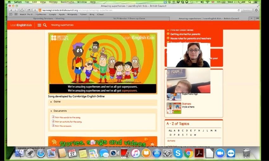Open the Notes app in dock
The image size is (269, 161).
83,153
